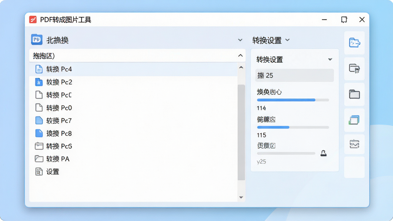This screenshot has width=393, height=221.
Task: Click the scroll up arrow of file list
Action: [x=241, y=68]
